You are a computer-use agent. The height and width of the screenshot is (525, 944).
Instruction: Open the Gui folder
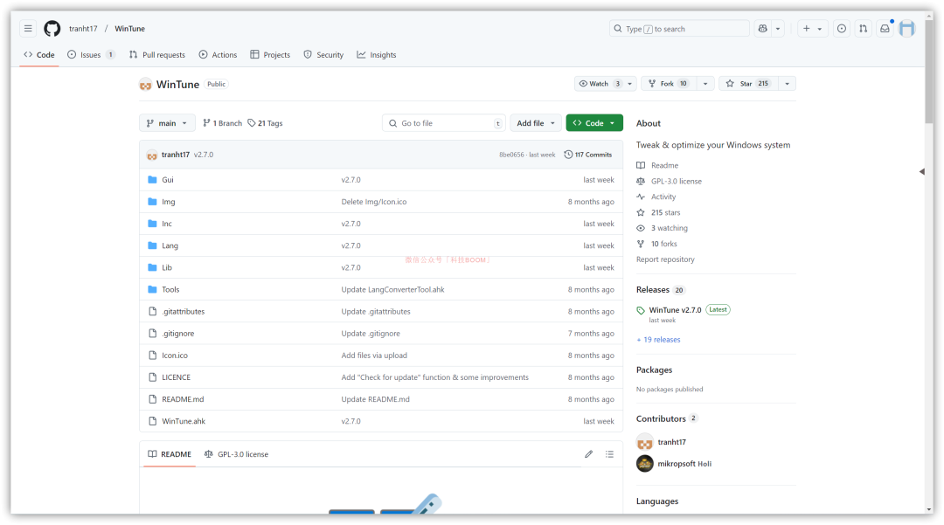pyautogui.click(x=167, y=180)
